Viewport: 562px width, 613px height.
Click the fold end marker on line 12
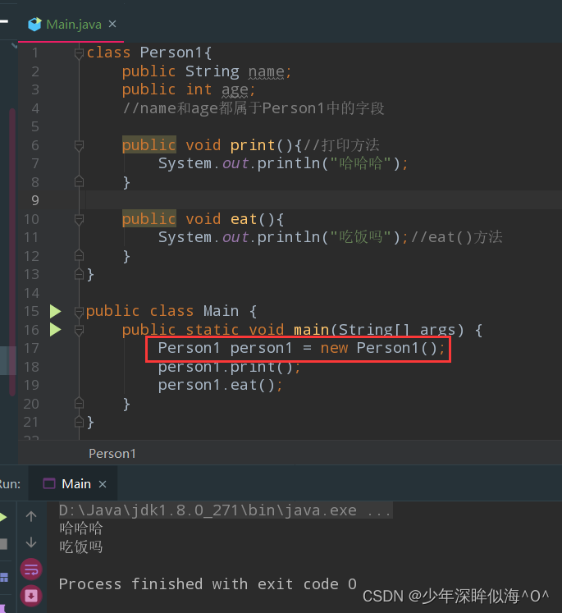pos(79,256)
